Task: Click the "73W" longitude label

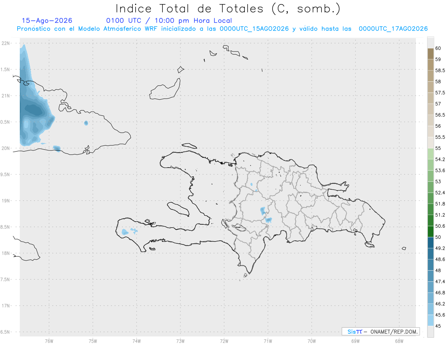Action: coord(180,341)
